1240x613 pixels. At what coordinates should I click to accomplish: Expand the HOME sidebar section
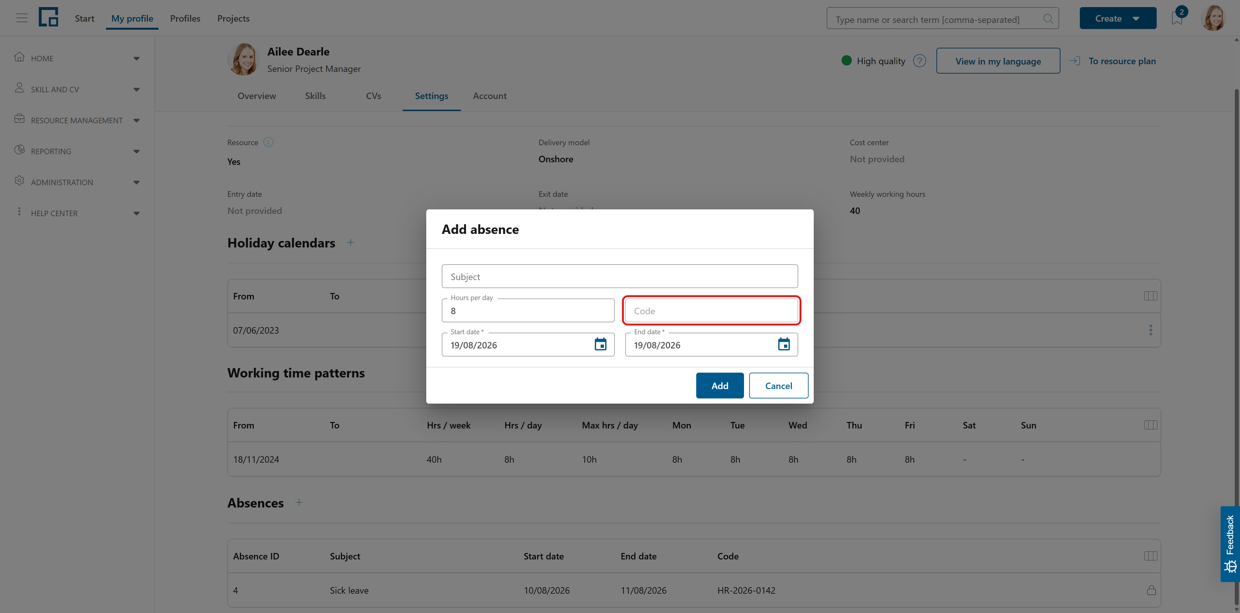pyautogui.click(x=77, y=58)
